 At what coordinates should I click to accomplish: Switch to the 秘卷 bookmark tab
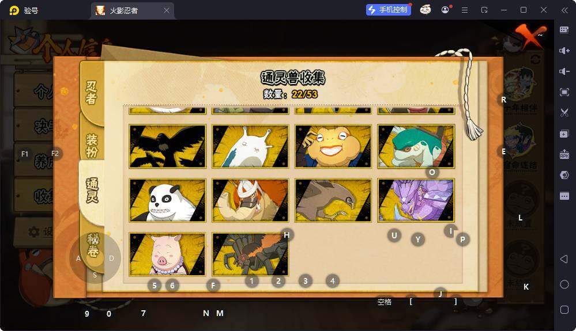click(93, 246)
